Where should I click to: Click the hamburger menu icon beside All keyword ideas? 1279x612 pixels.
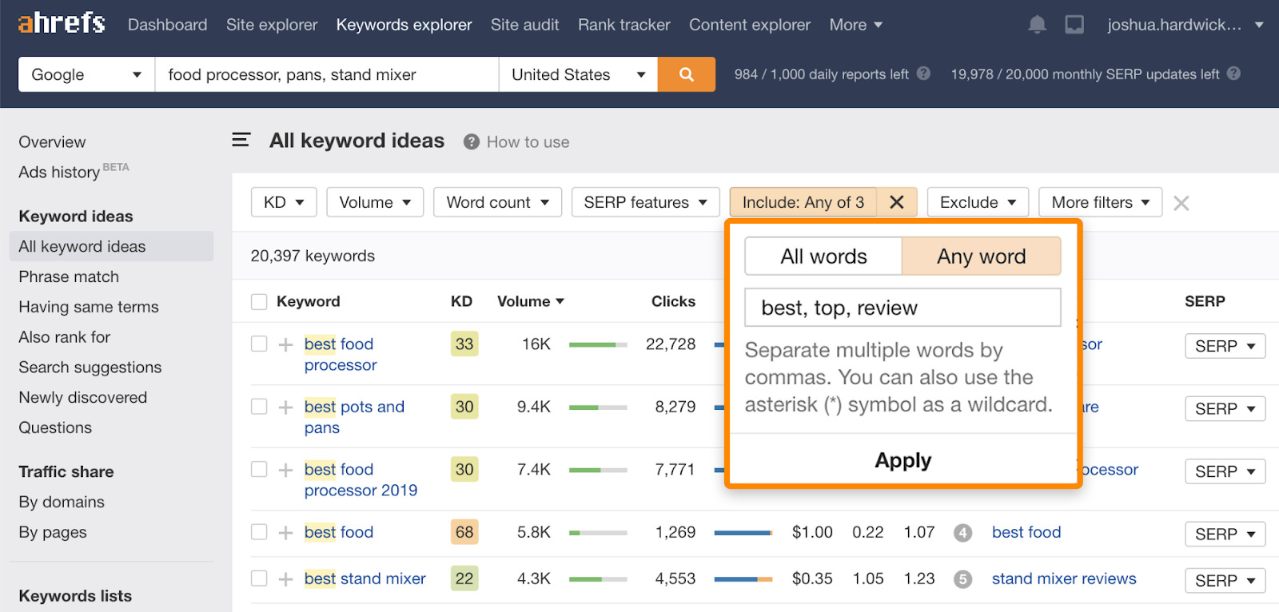(241, 141)
